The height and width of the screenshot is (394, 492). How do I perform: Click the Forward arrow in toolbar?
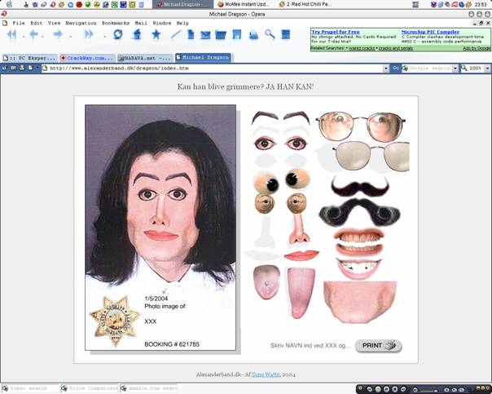58,35
